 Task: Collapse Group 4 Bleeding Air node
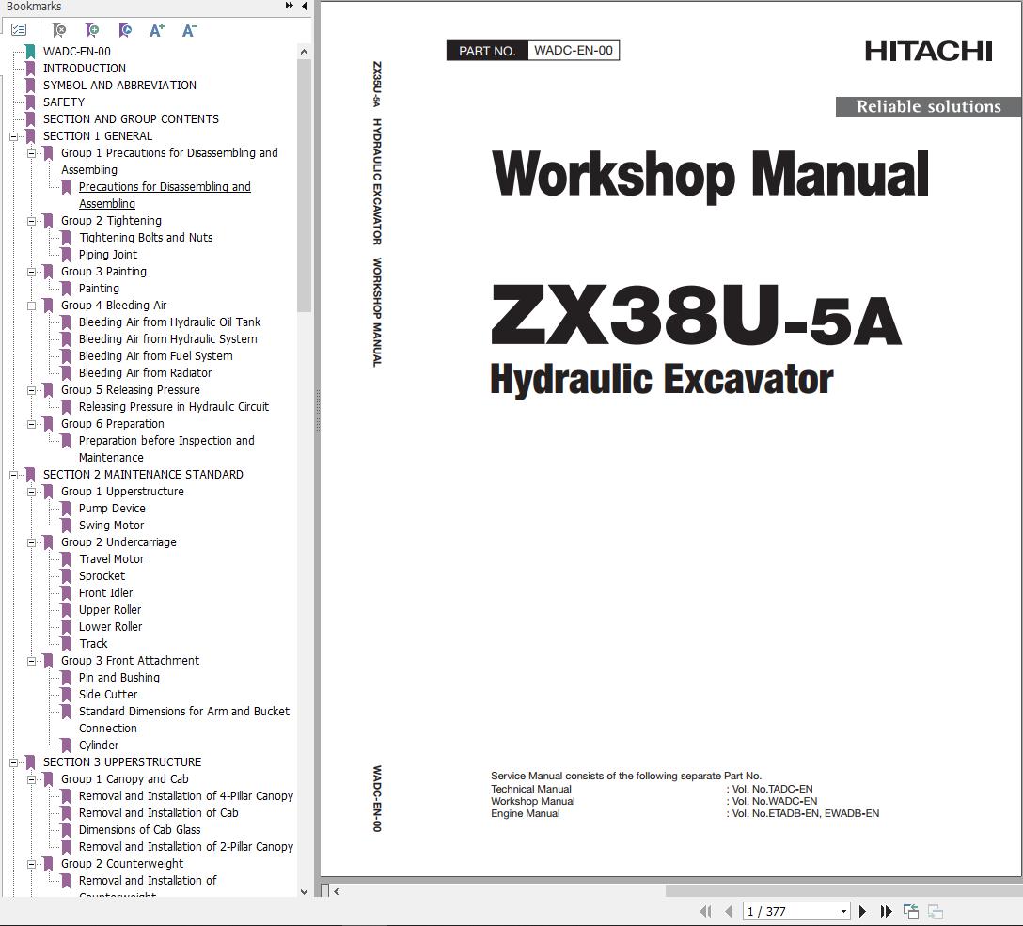pyautogui.click(x=31, y=306)
